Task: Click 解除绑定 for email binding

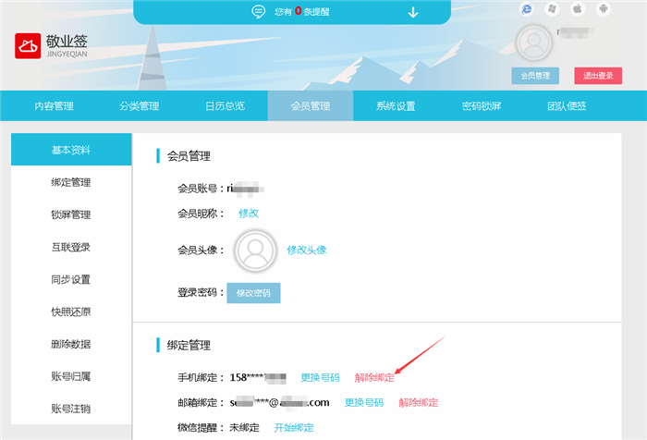Action: pos(419,402)
